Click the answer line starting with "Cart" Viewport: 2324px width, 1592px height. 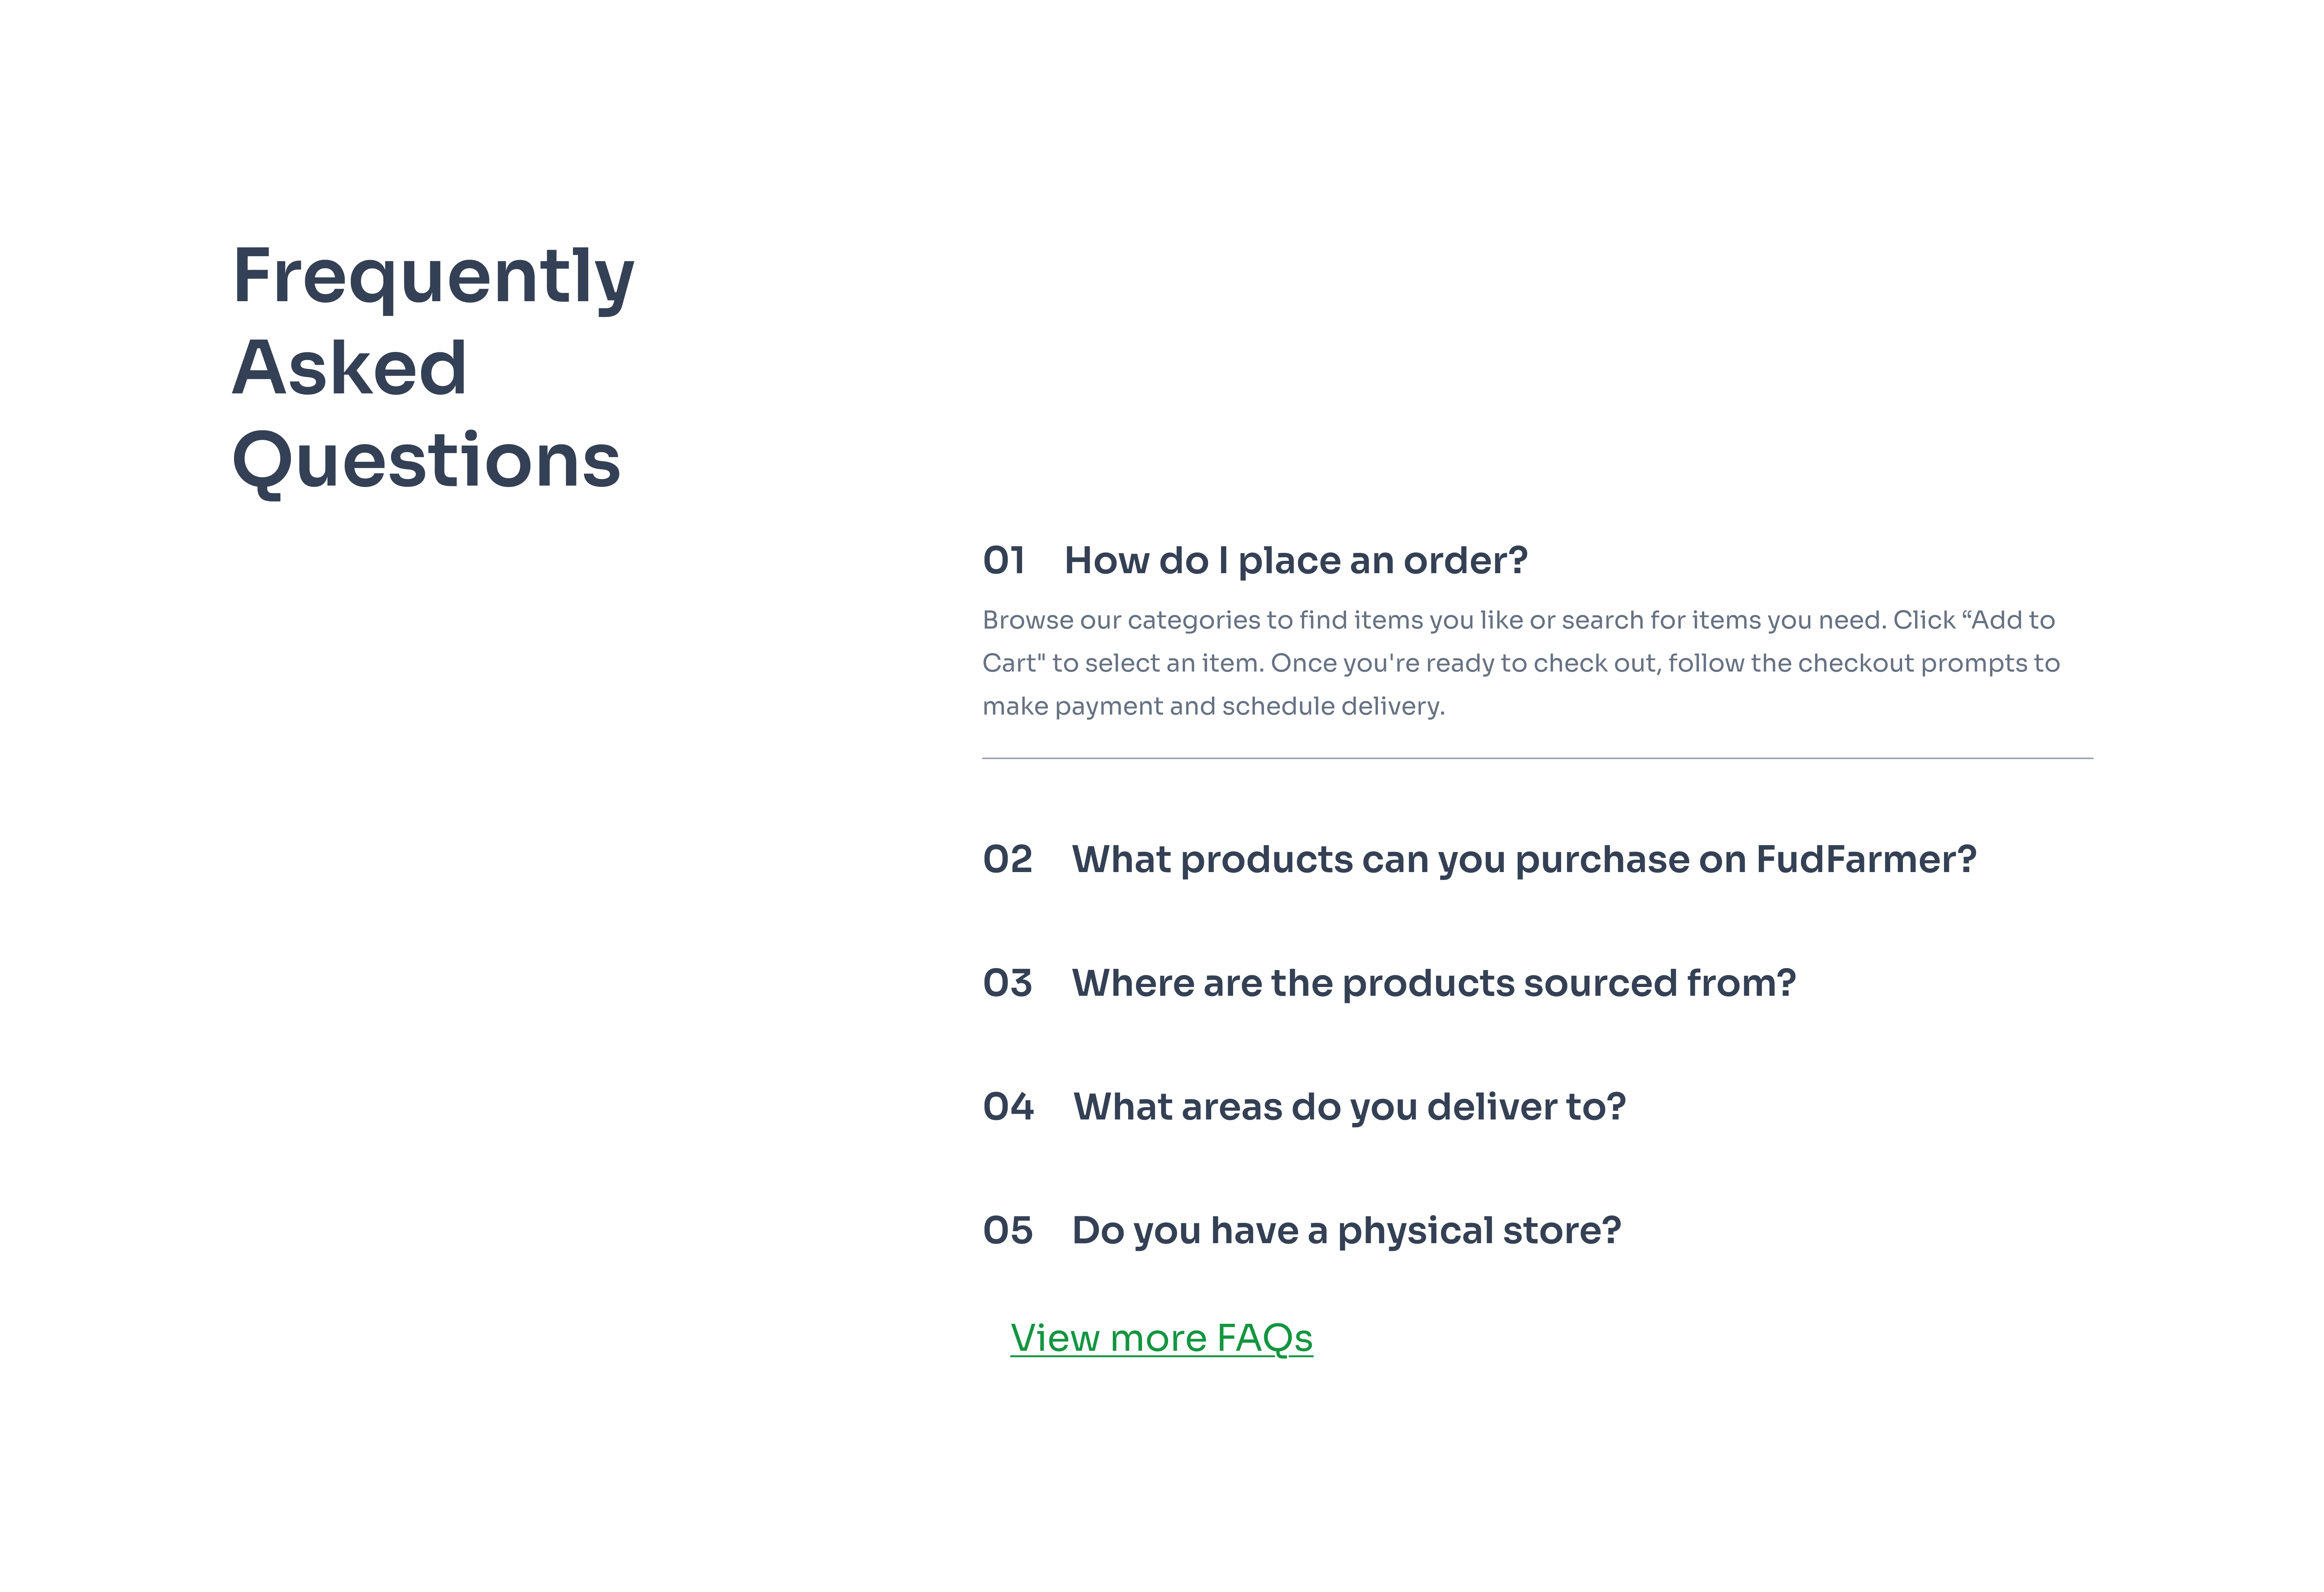pos(1520,663)
